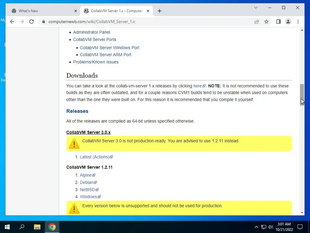Open the Chrome three-dot menu
This screenshot has width=310, height=233.
tap(298, 22)
